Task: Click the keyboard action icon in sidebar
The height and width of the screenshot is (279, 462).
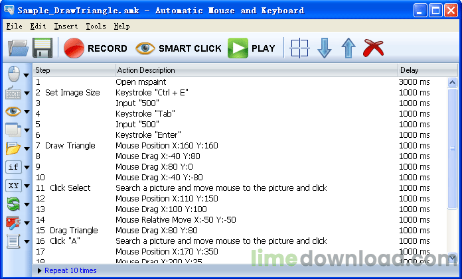Action: [13, 93]
